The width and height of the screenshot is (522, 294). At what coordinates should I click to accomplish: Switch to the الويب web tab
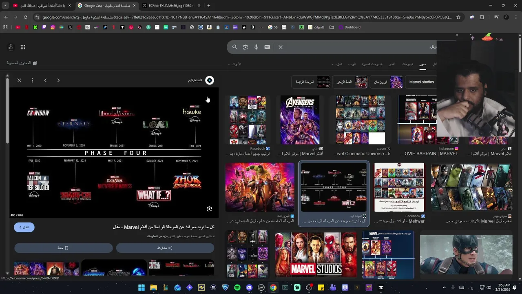pyautogui.click(x=352, y=64)
